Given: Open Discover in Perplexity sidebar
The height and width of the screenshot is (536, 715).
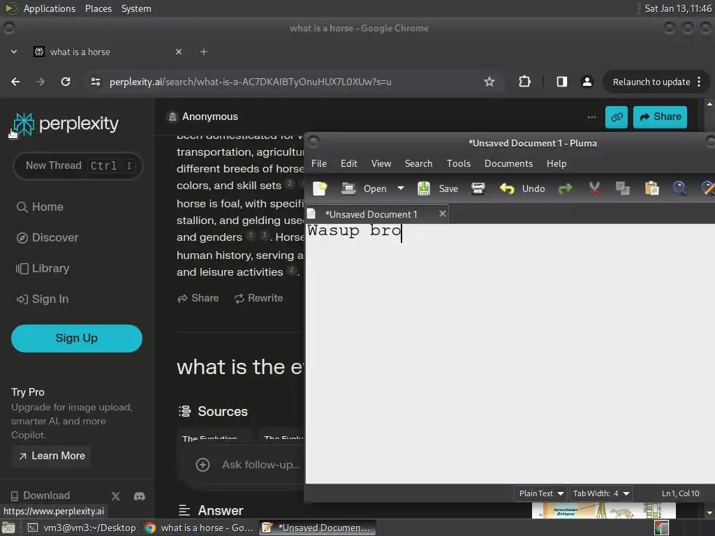Looking at the screenshot, I should point(47,238).
